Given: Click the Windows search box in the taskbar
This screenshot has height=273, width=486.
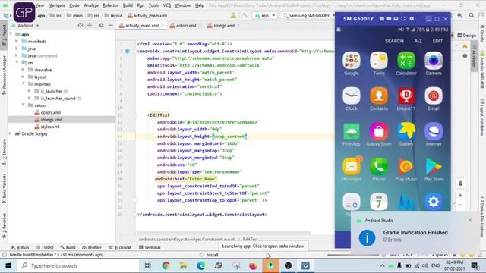Looking at the screenshot, I should click(79, 265).
